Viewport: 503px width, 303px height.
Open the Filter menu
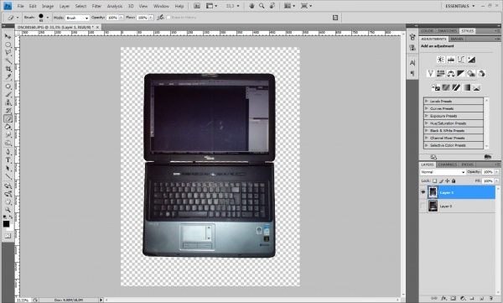[x=96, y=6]
